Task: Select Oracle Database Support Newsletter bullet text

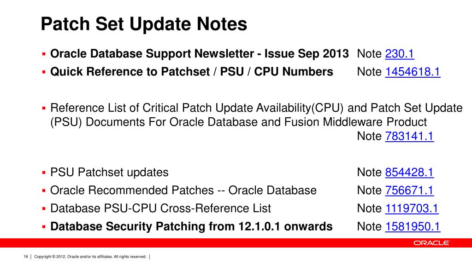Action: coord(199,54)
